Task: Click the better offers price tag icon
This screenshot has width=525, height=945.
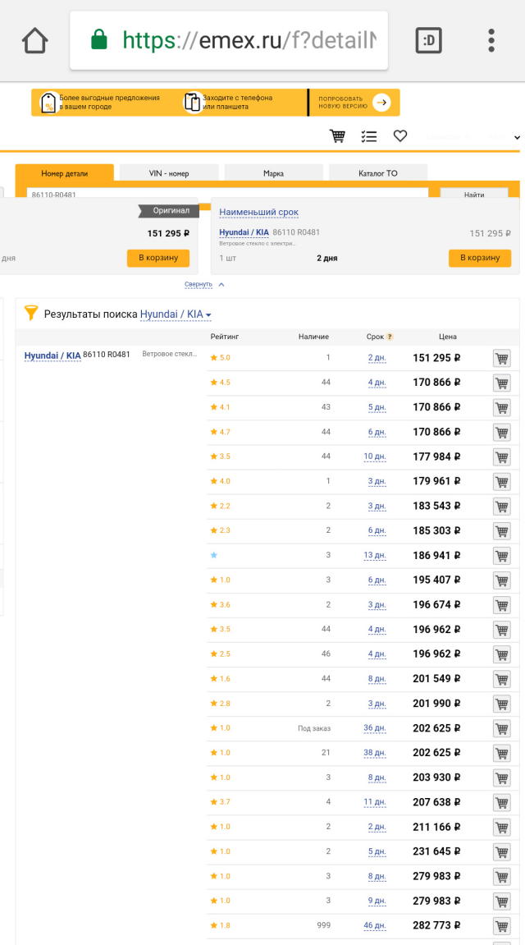Action: click(48, 103)
